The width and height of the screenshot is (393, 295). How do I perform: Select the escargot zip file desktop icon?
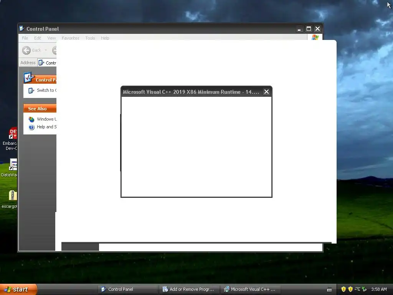(x=13, y=196)
